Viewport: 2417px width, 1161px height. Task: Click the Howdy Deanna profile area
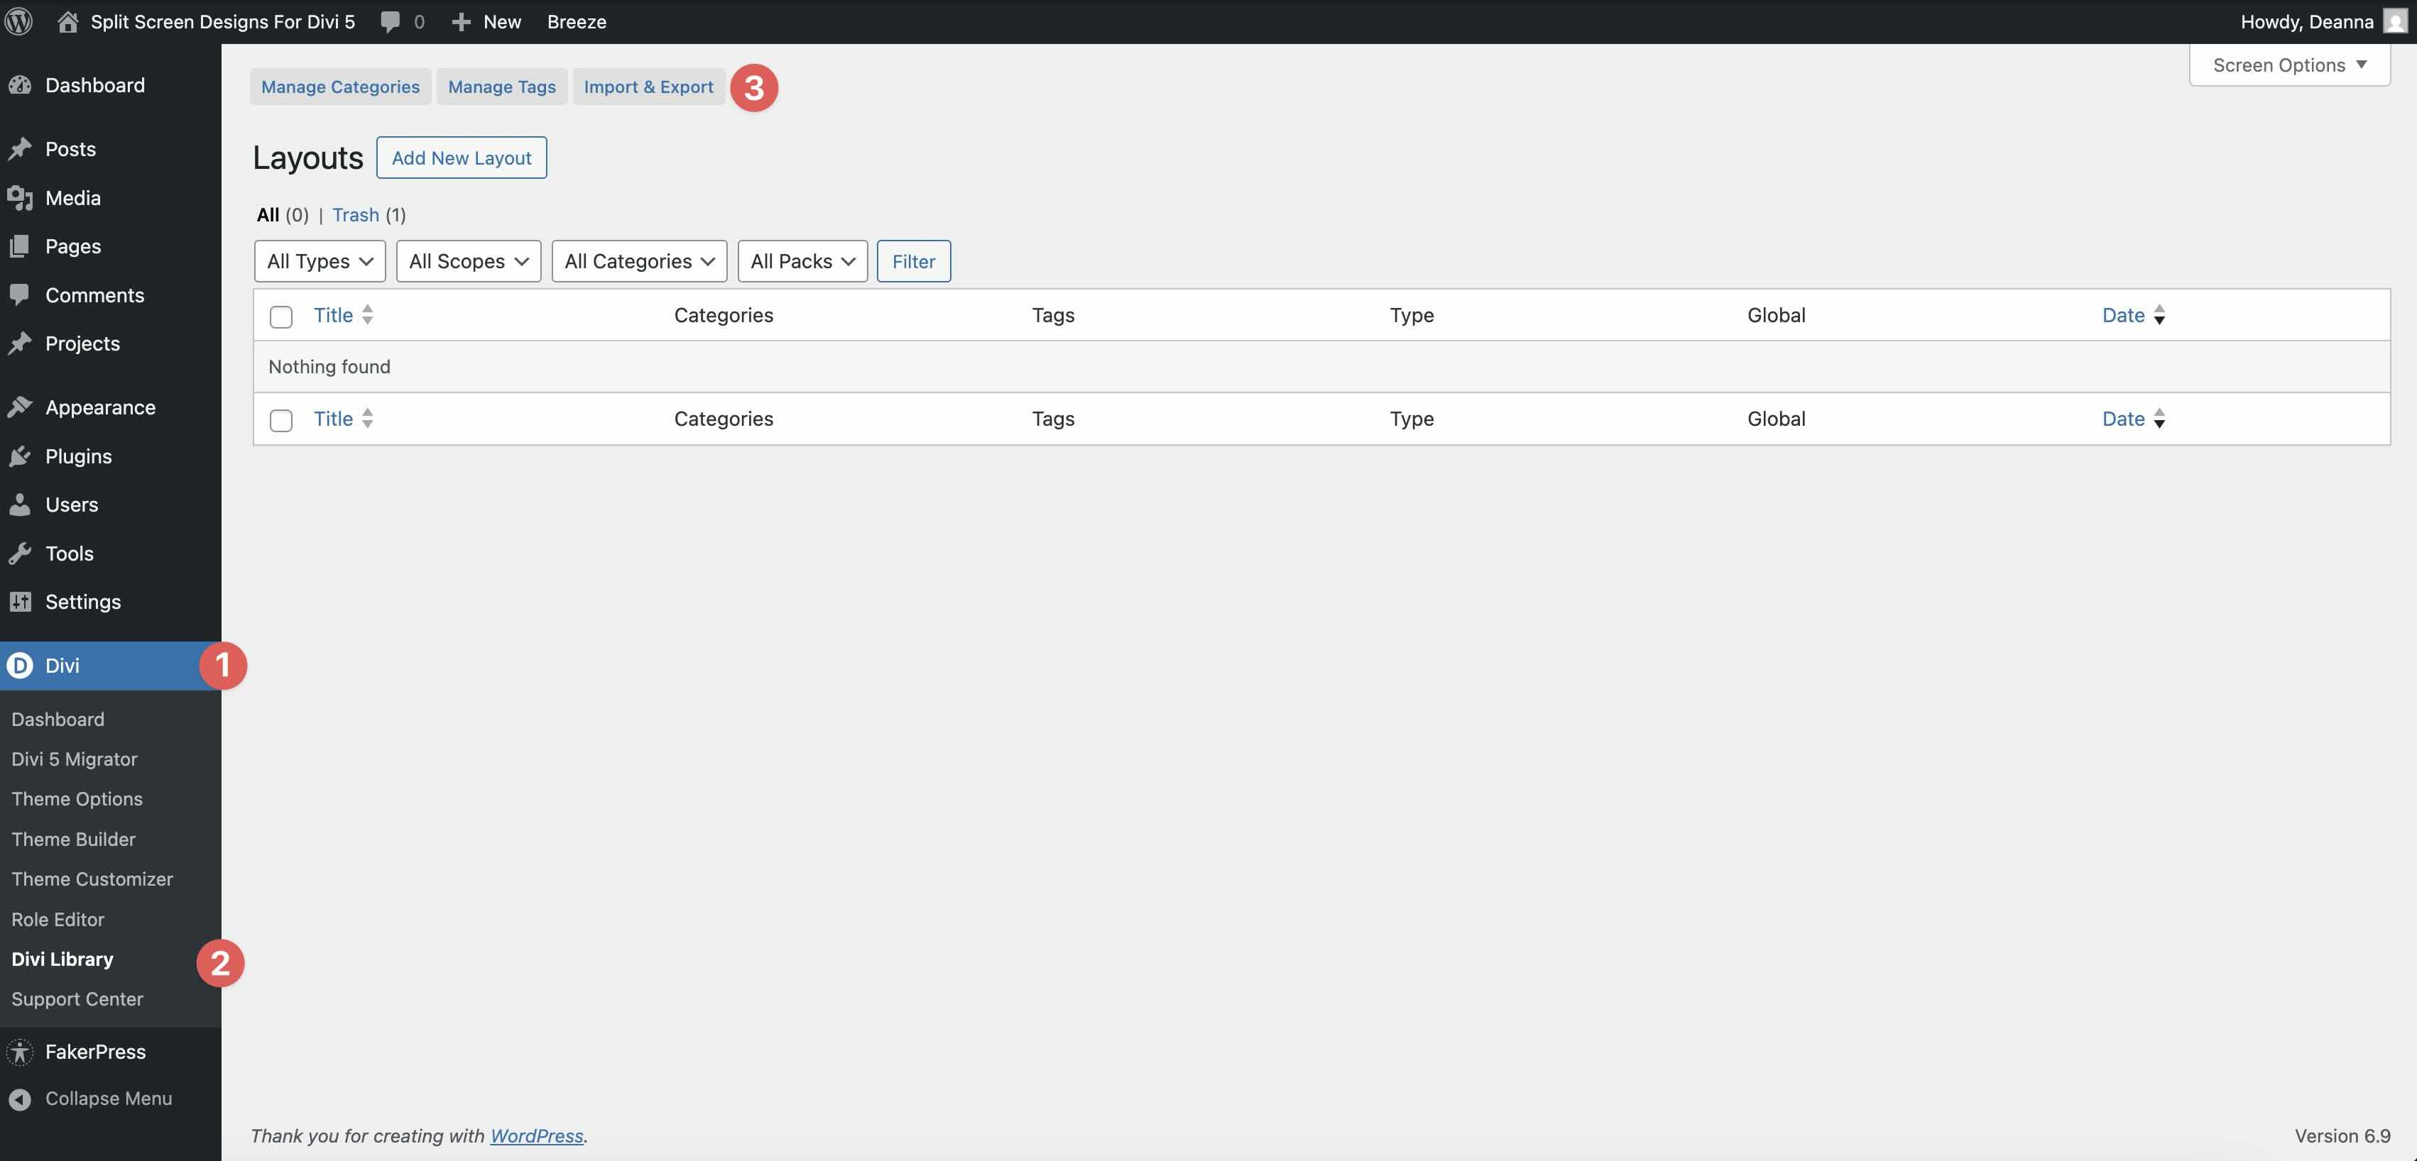click(x=2308, y=21)
